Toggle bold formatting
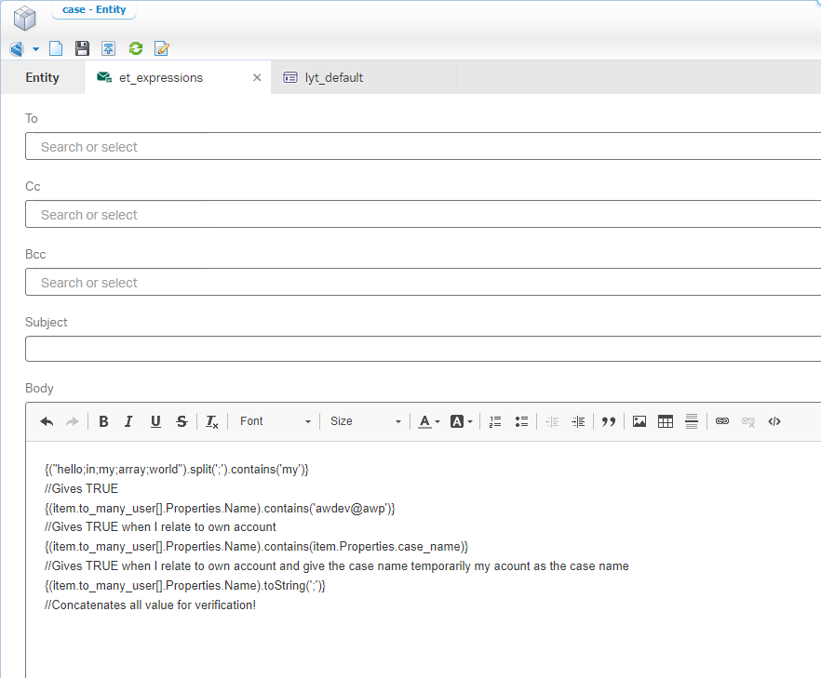 103,421
